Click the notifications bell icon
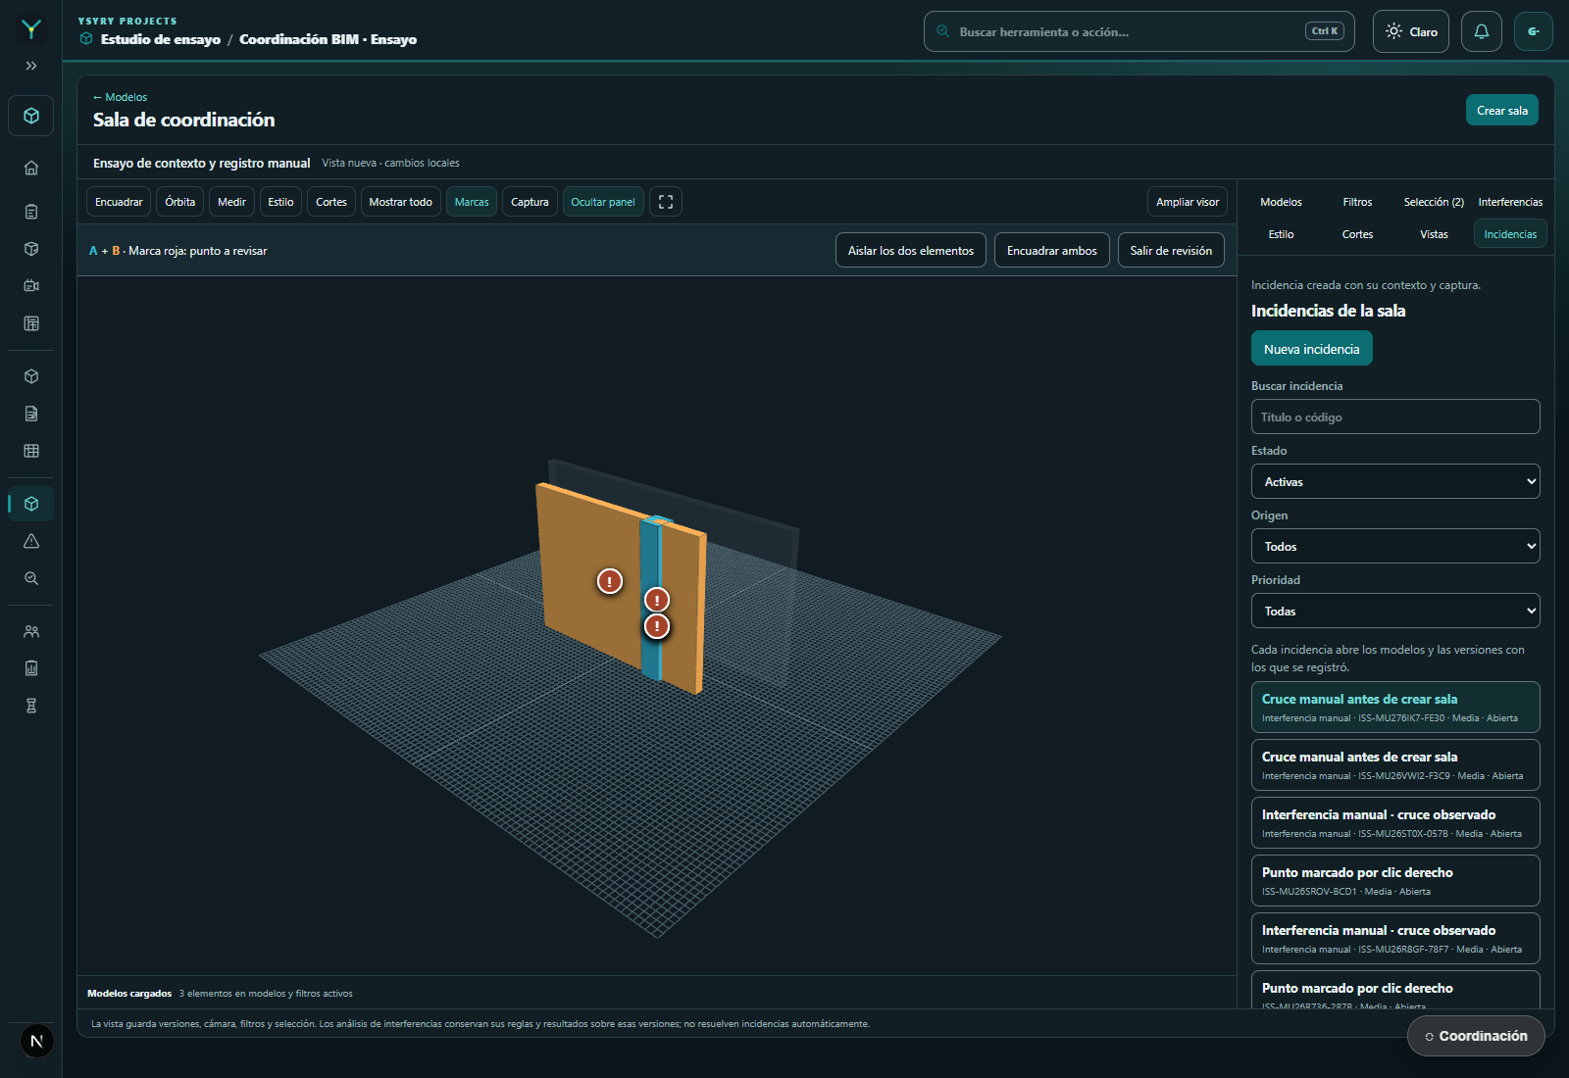 click(x=1482, y=31)
